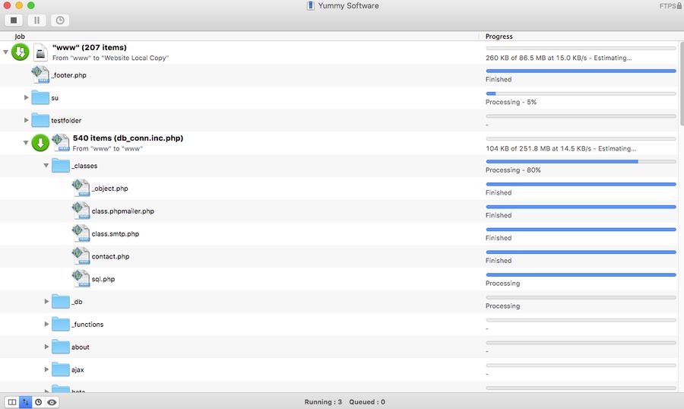
Task: Open the history clock view in bottom bar
Action: pyautogui.click(x=38, y=401)
